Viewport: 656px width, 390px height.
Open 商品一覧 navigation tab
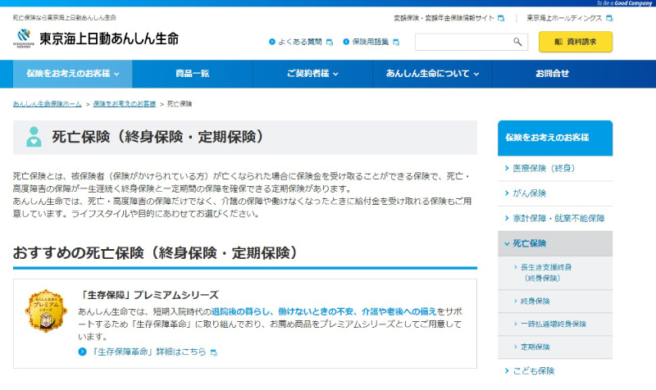click(x=193, y=74)
